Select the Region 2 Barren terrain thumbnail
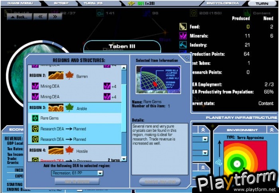 pos(56,75)
